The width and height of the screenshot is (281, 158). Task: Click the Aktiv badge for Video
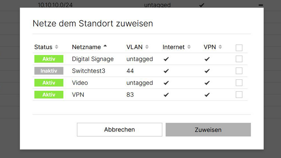click(x=49, y=83)
